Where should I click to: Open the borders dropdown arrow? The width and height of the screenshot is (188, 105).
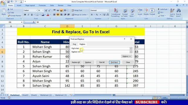pyautogui.click(x=40, y=15)
